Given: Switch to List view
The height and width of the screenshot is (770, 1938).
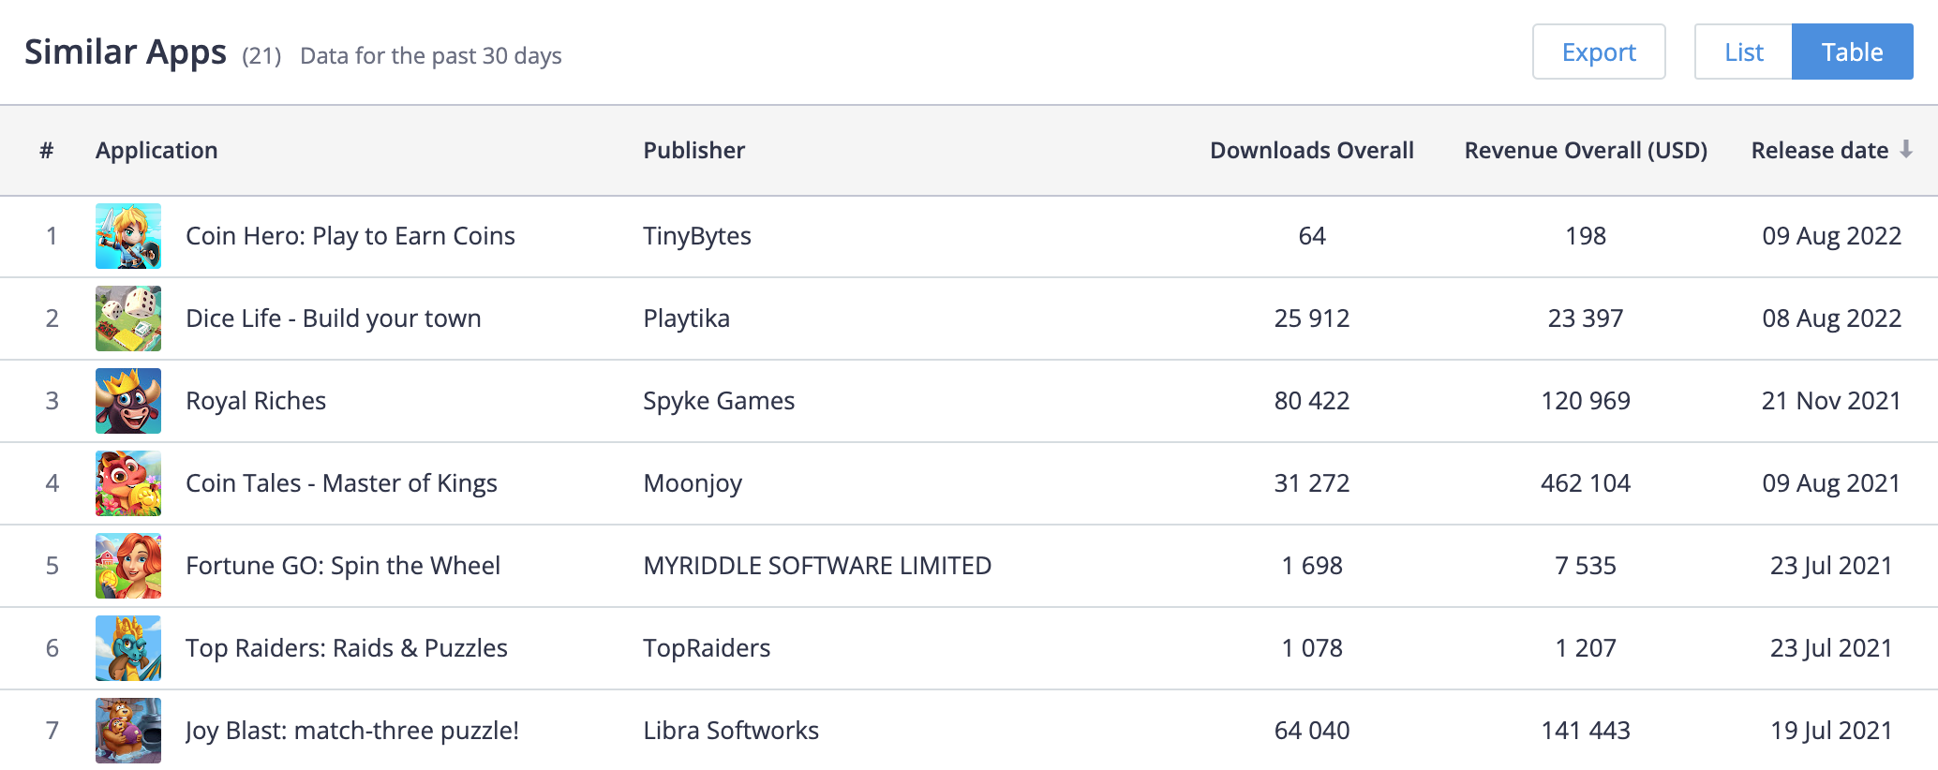Looking at the screenshot, I should pyautogui.click(x=1743, y=52).
